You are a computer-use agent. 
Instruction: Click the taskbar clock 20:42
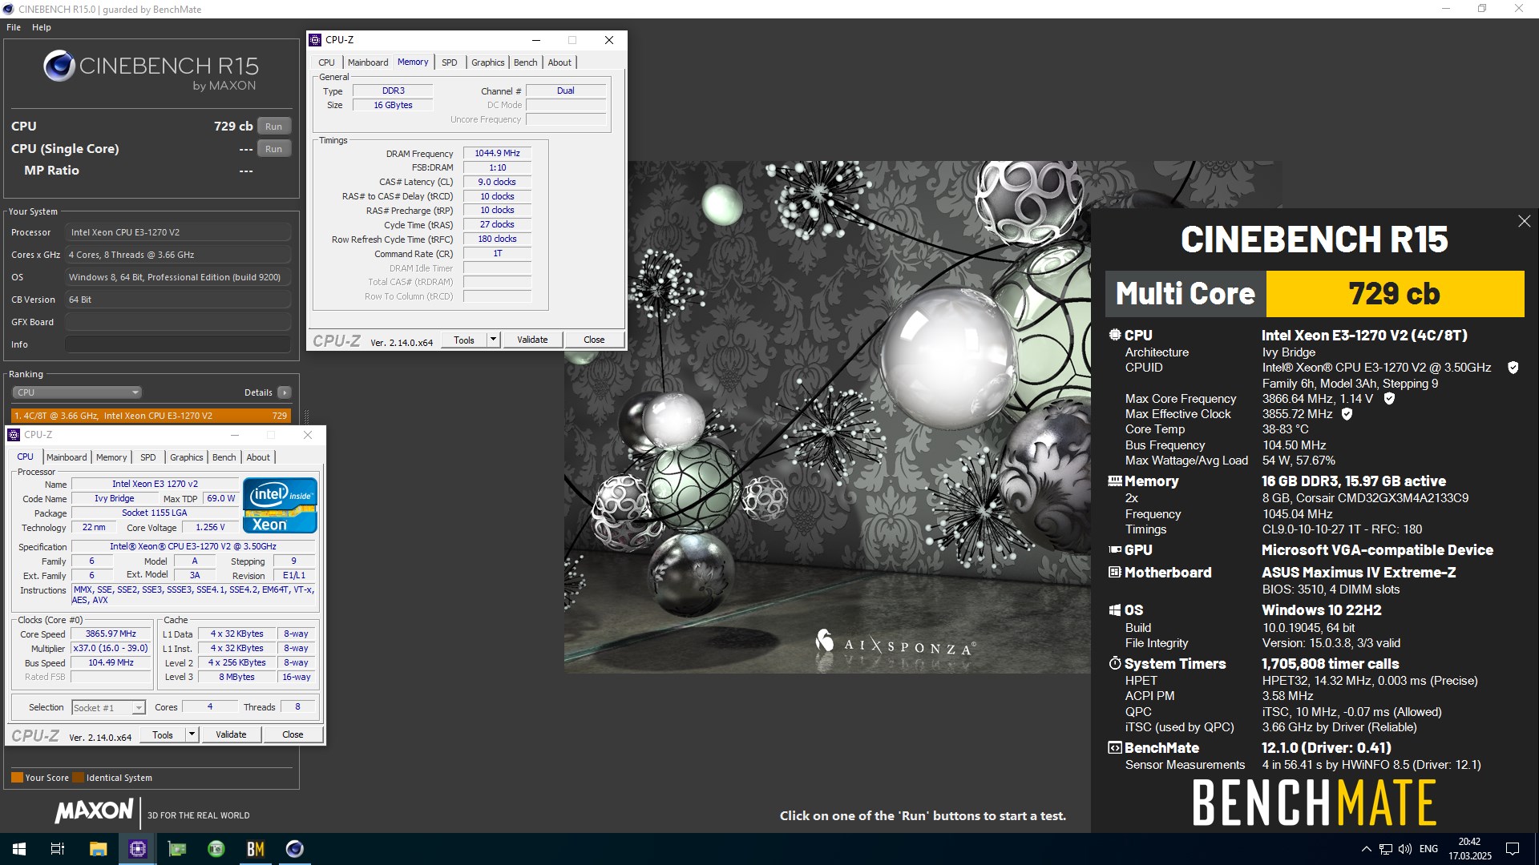1469,842
